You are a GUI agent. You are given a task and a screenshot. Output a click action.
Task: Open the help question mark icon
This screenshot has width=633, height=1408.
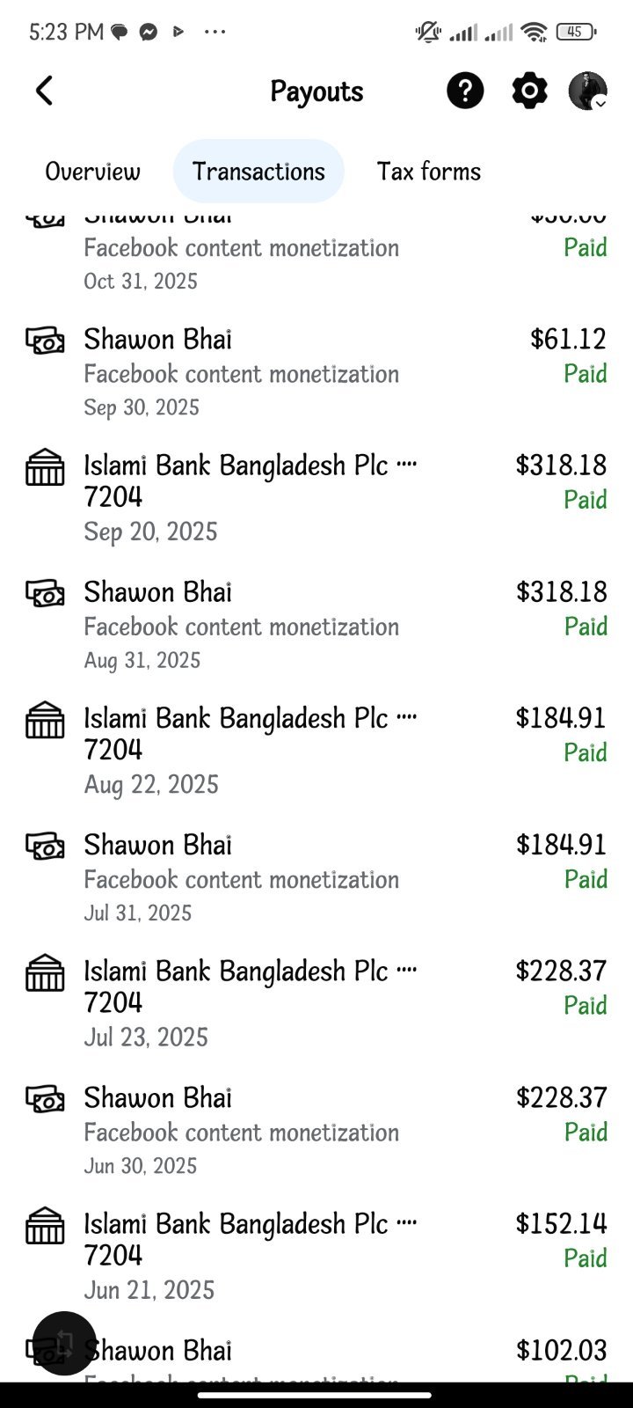465,91
